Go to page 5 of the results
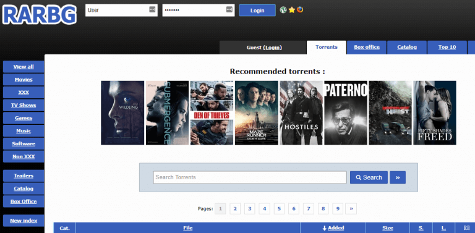 click(x=279, y=208)
